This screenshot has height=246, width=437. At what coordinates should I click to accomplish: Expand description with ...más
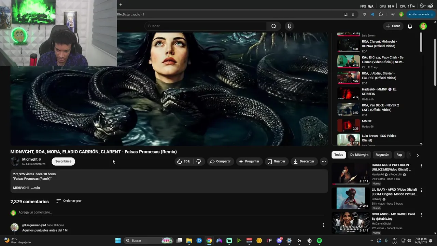coord(36,188)
